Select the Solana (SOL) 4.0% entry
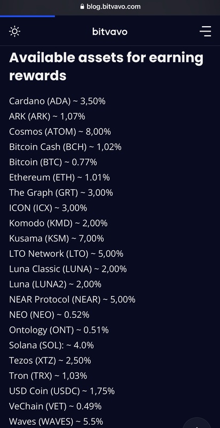This screenshot has height=428, width=220. [51, 345]
